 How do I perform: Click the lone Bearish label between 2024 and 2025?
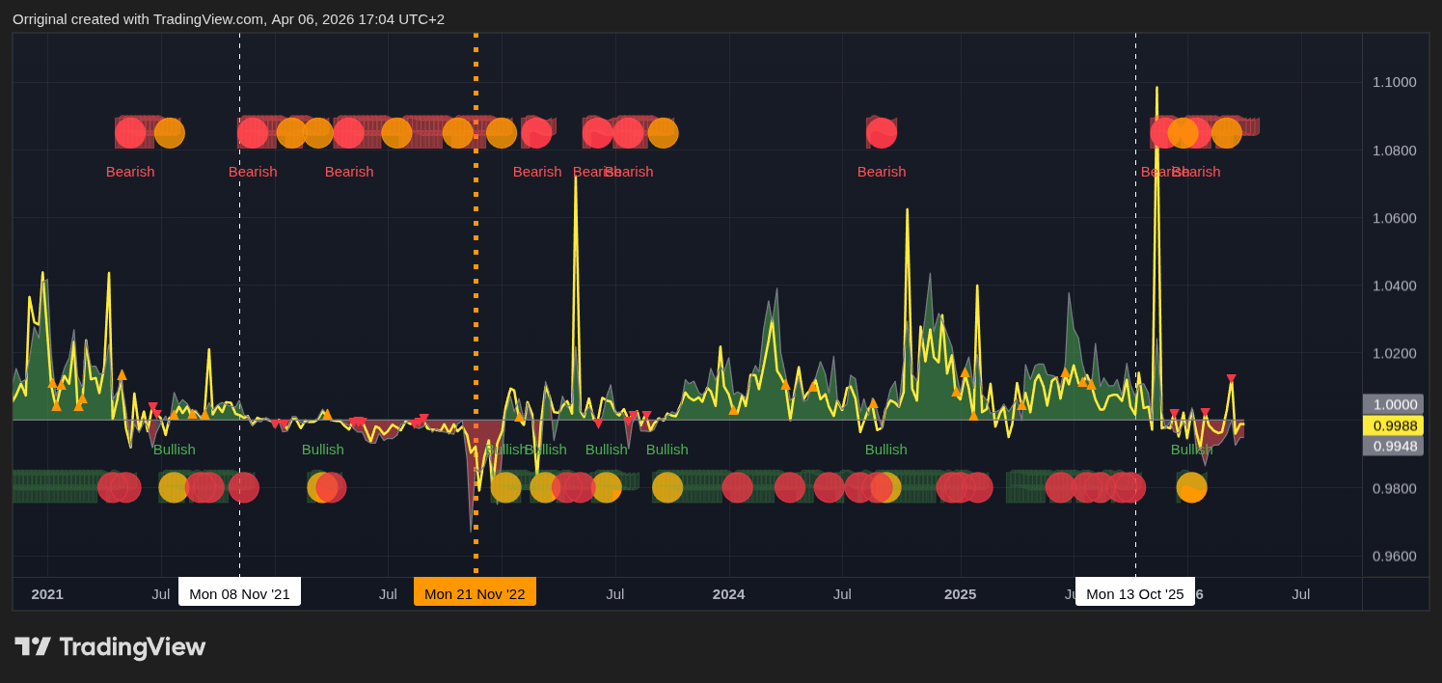point(882,172)
